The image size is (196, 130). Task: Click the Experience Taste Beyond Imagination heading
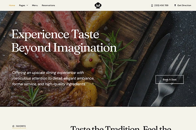(64, 41)
